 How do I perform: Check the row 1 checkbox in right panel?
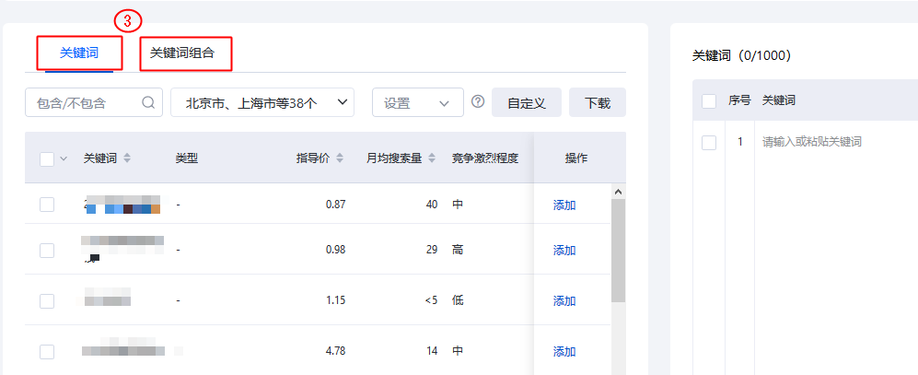point(709,143)
